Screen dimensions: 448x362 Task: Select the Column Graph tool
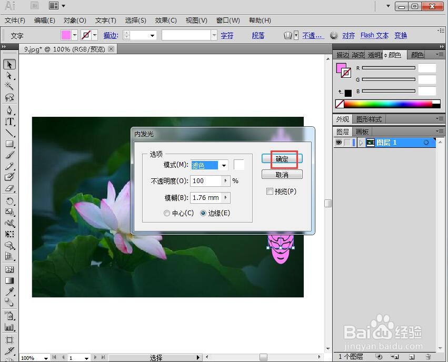click(x=9, y=327)
